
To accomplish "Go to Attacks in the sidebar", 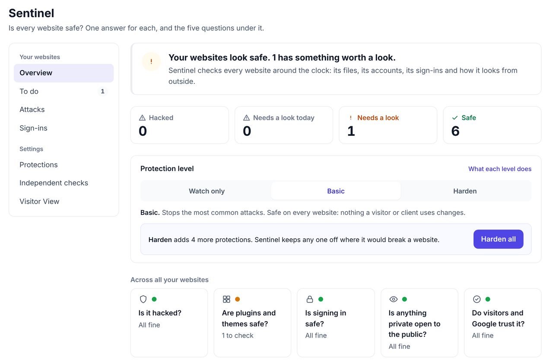I will [x=64, y=109].
